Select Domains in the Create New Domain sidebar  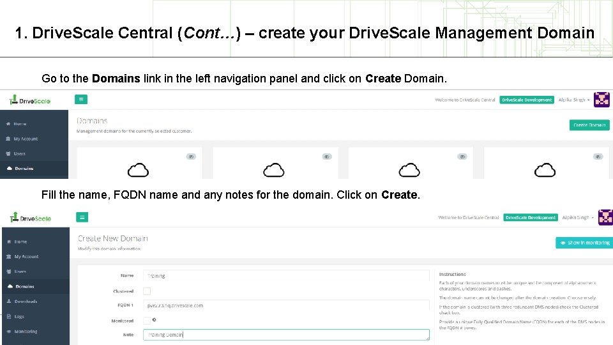pyautogui.click(x=25, y=286)
